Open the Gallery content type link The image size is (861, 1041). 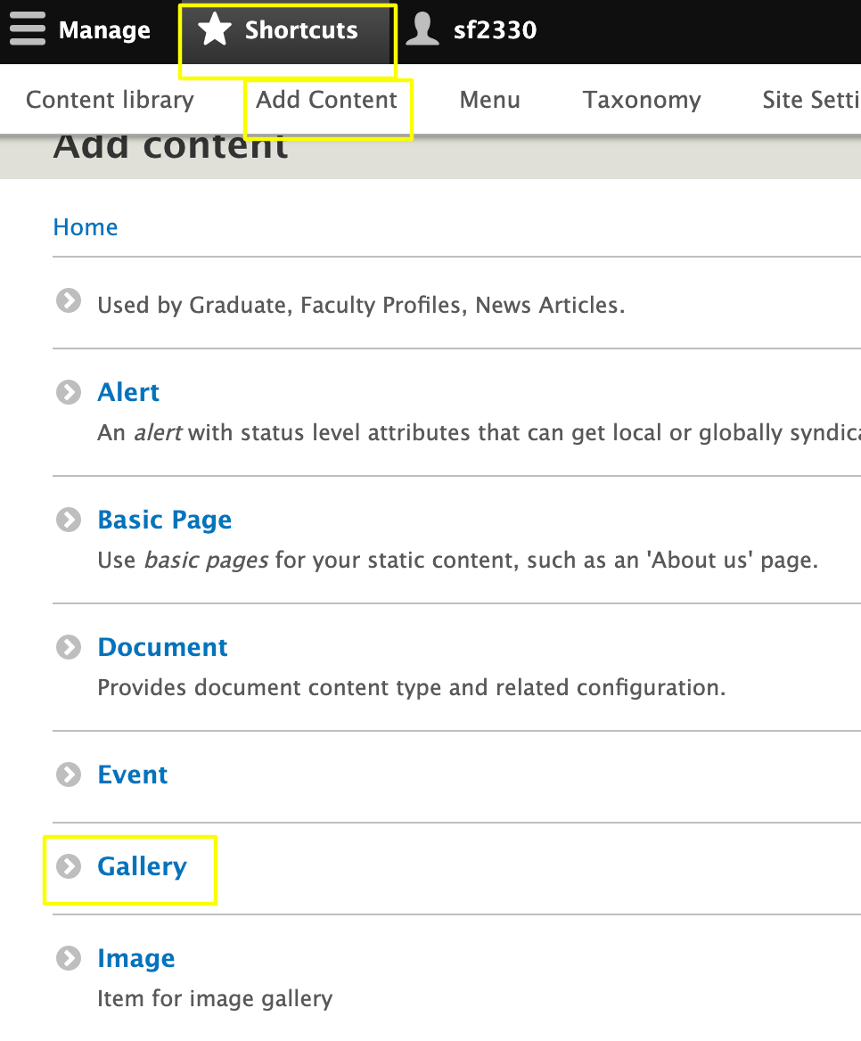point(142,865)
